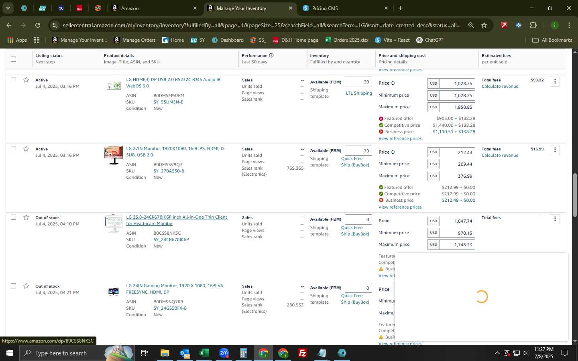Open Apps shortcut in bookmarks bar
Image resolution: width=578 pixels, height=361 pixels.
click(x=17, y=40)
